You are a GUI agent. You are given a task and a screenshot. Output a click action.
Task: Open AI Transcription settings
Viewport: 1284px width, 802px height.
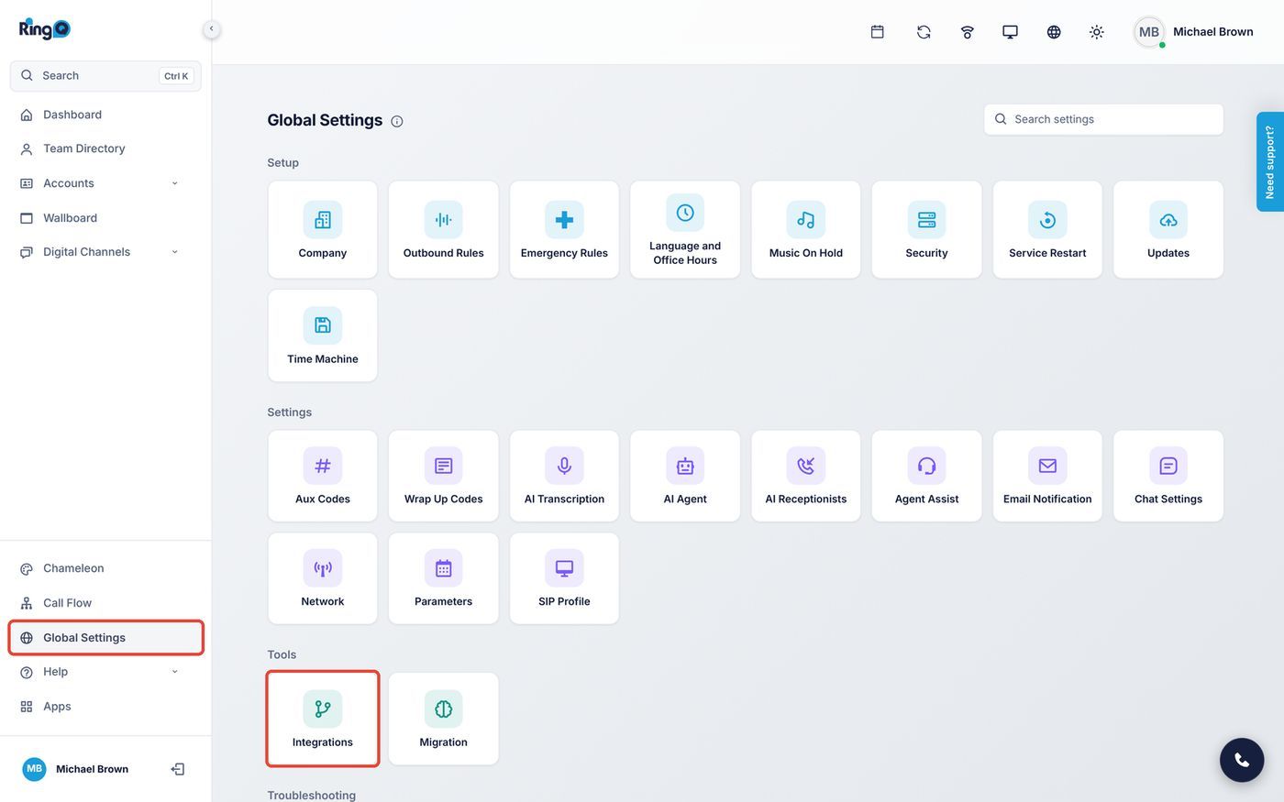(564, 477)
